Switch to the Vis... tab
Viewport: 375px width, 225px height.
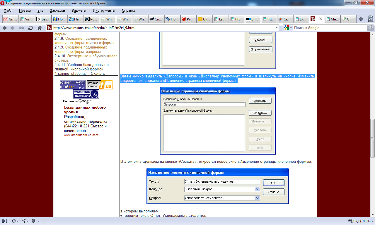[27, 19]
